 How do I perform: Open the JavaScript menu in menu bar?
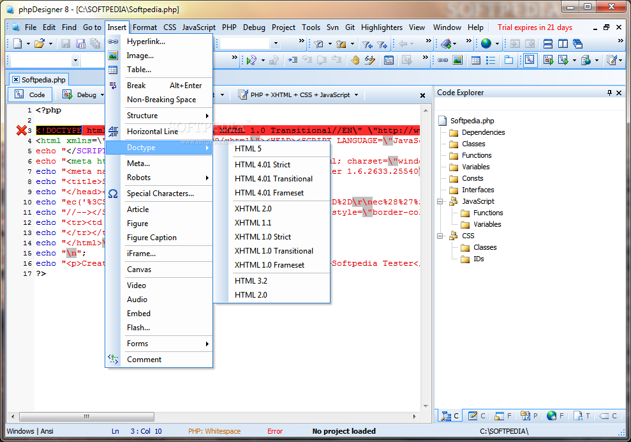click(199, 27)
